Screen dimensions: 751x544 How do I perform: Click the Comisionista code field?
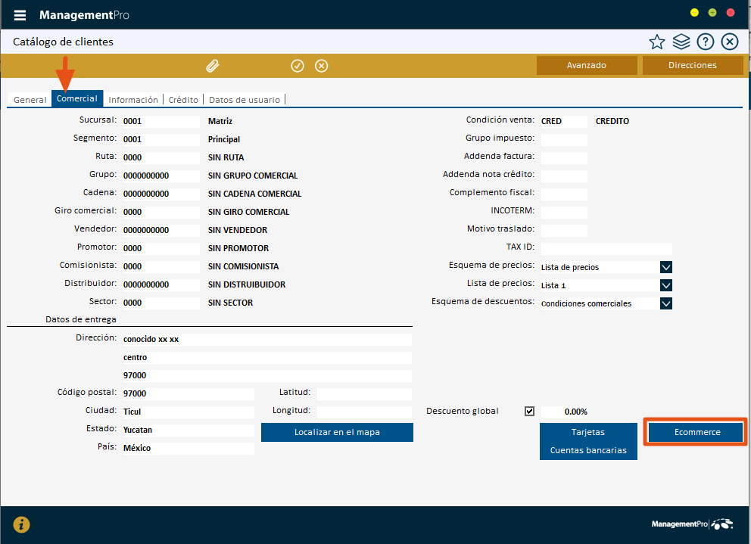(x=161, y=267)
